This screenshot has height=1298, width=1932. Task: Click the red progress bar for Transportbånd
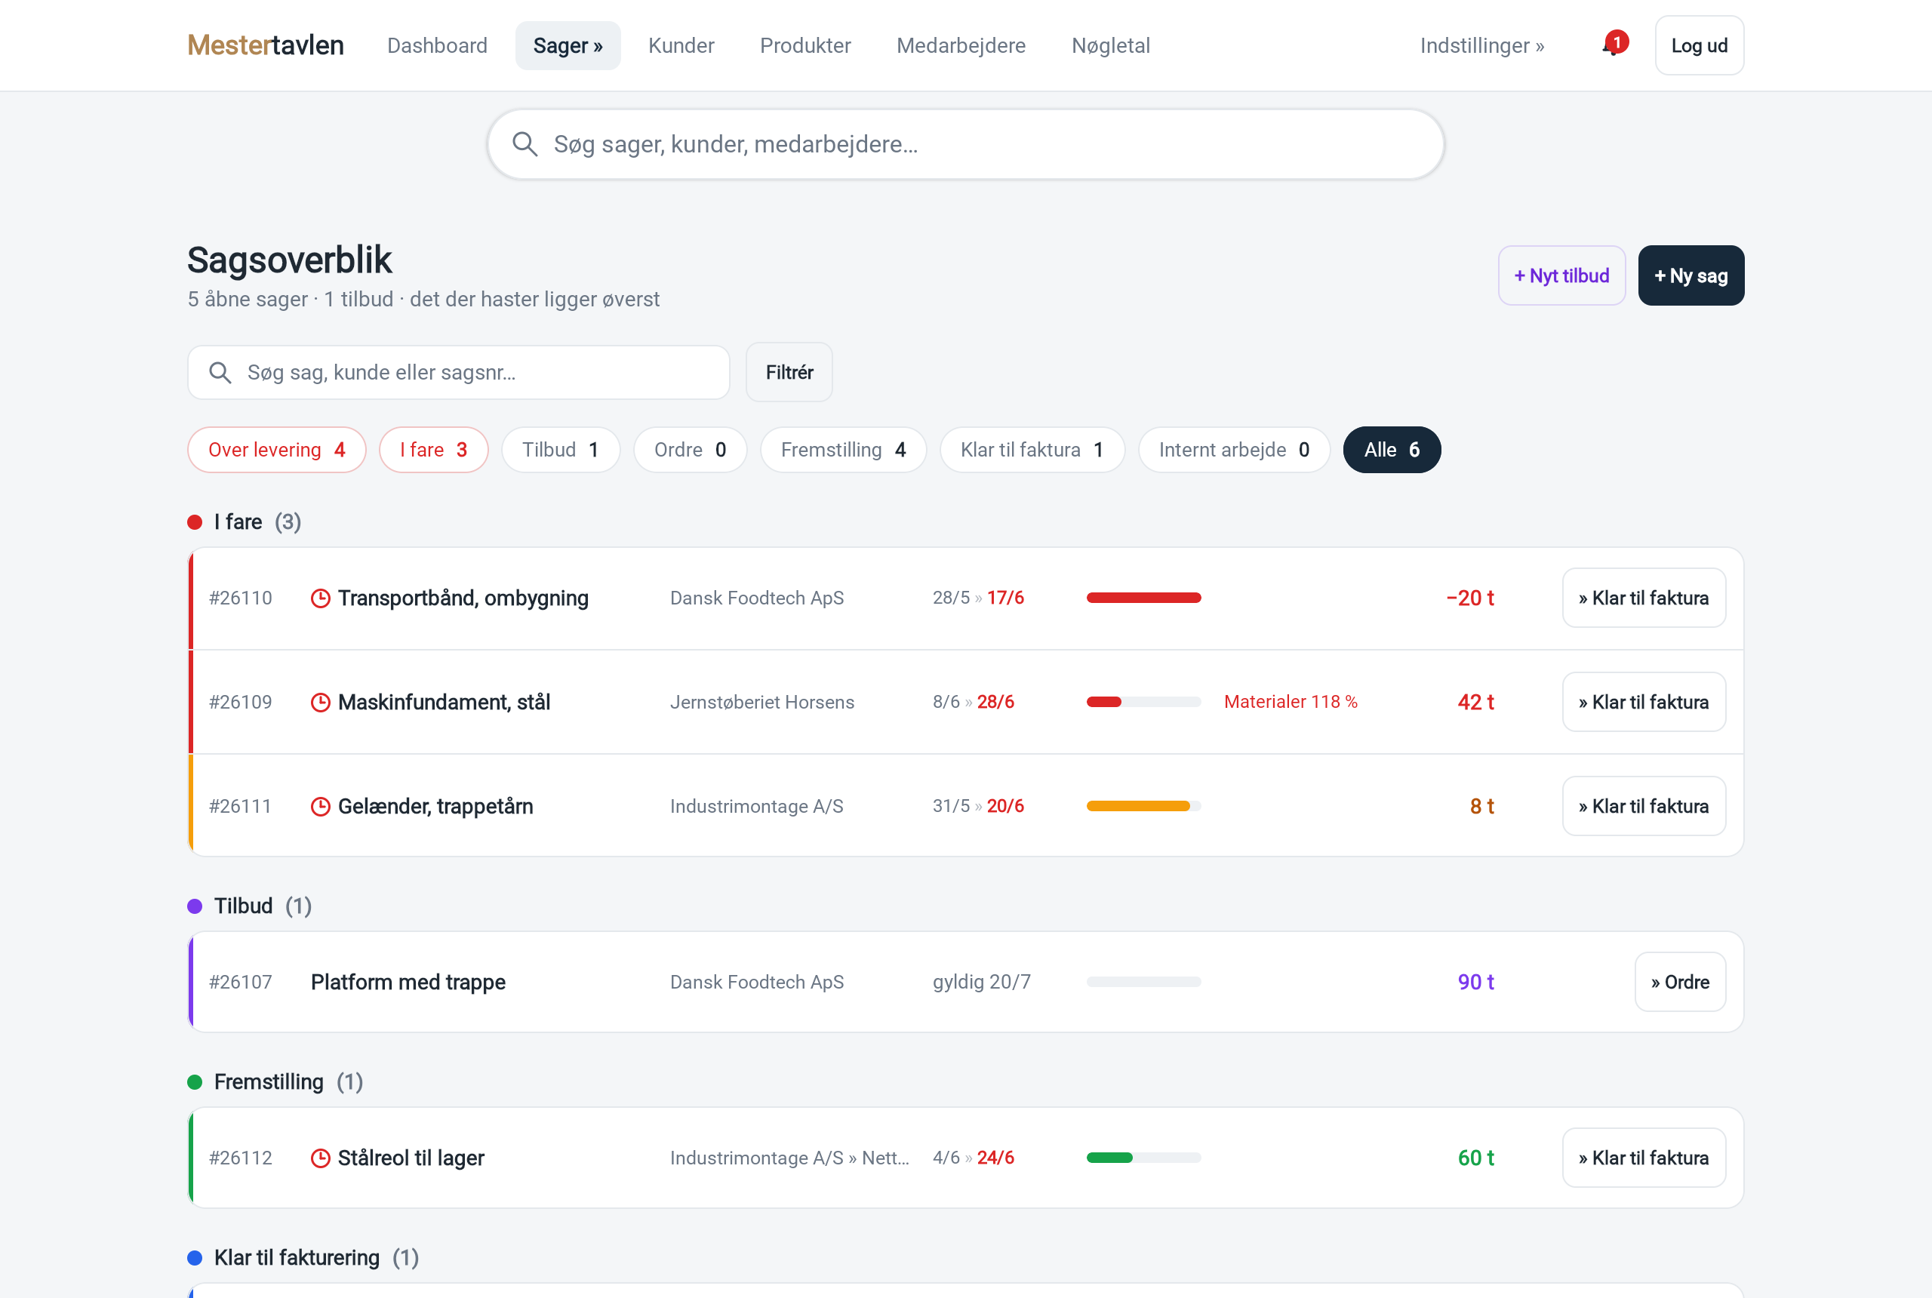pyautogui.click(x=1144, y=598)
